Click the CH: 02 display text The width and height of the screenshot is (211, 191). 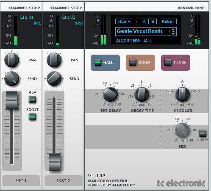pos(69,17)
